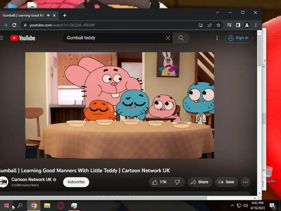Expand Chrome tab search chevron
281x211 pixels.
click(x=218, y=12)
